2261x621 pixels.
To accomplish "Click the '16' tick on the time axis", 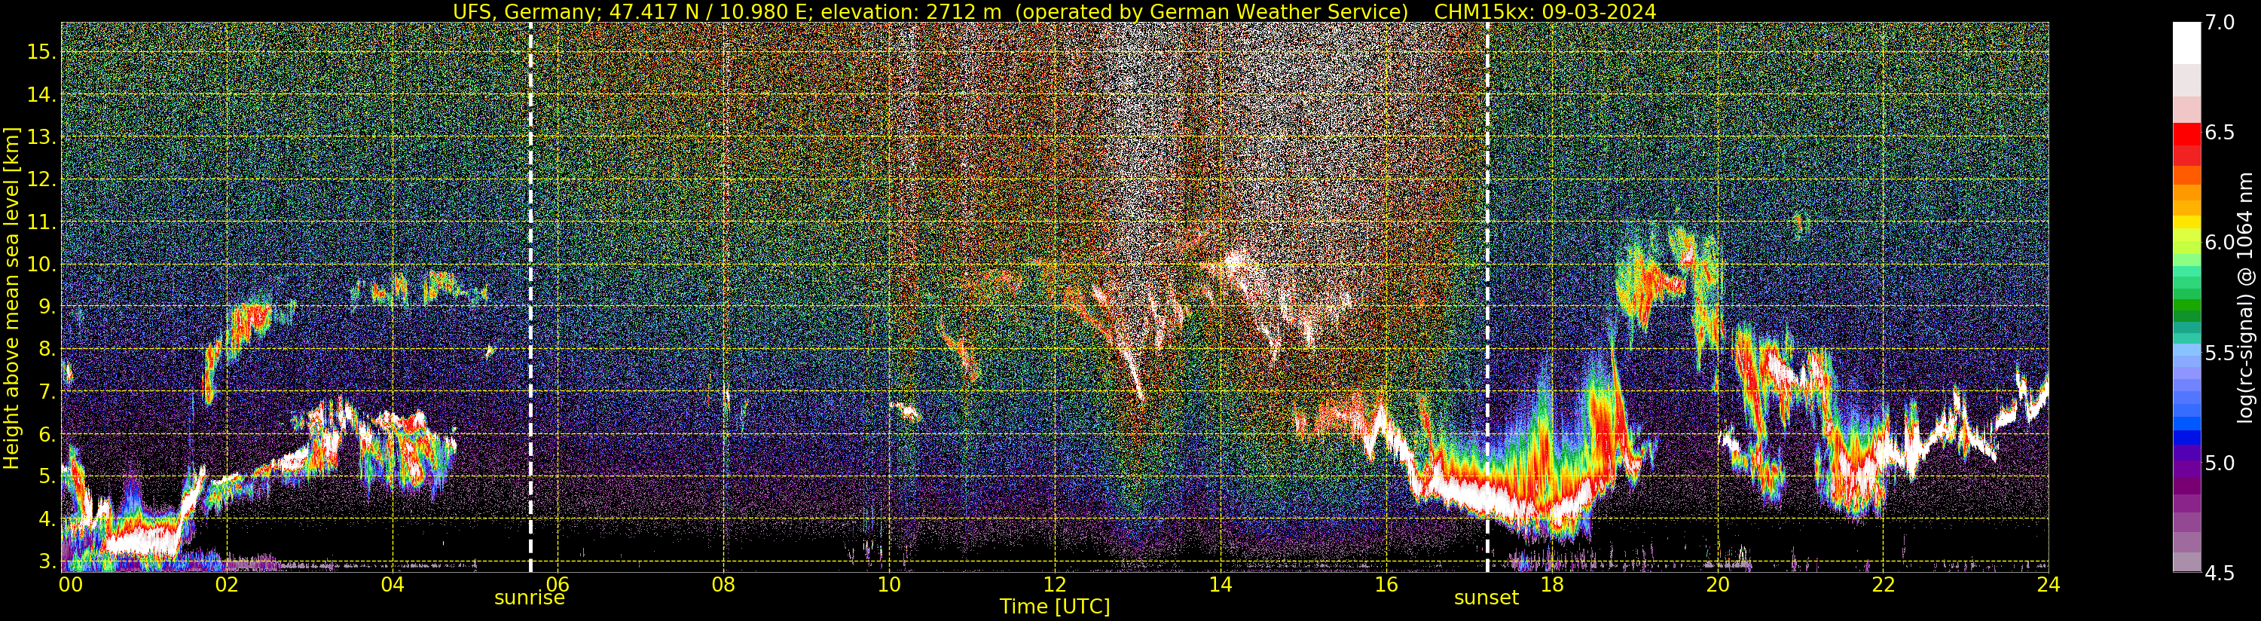I will point(1386,585).
